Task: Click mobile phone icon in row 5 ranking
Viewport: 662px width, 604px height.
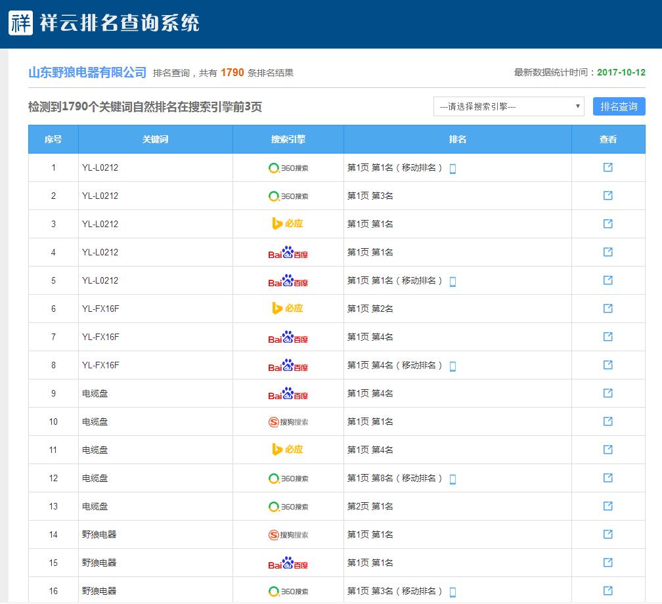Action: (x=452, y=282)
